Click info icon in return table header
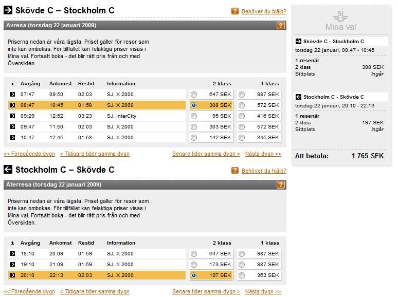Screen dimensions: 398x297 (12, 243)
